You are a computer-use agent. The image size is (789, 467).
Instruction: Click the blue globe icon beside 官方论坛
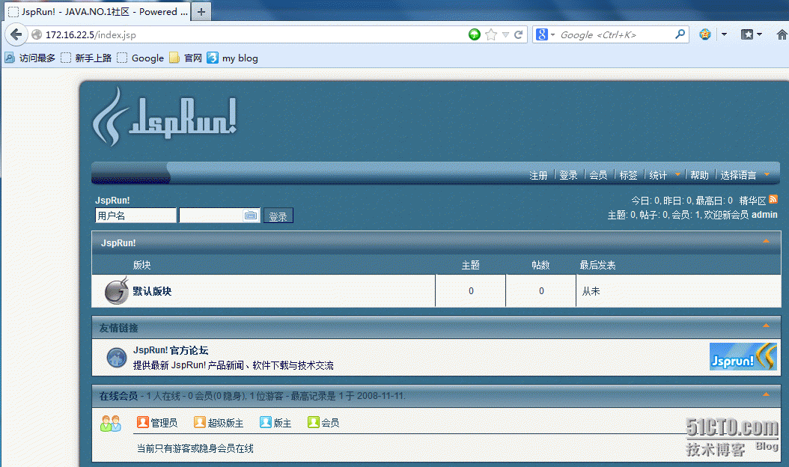coord(117,358)
